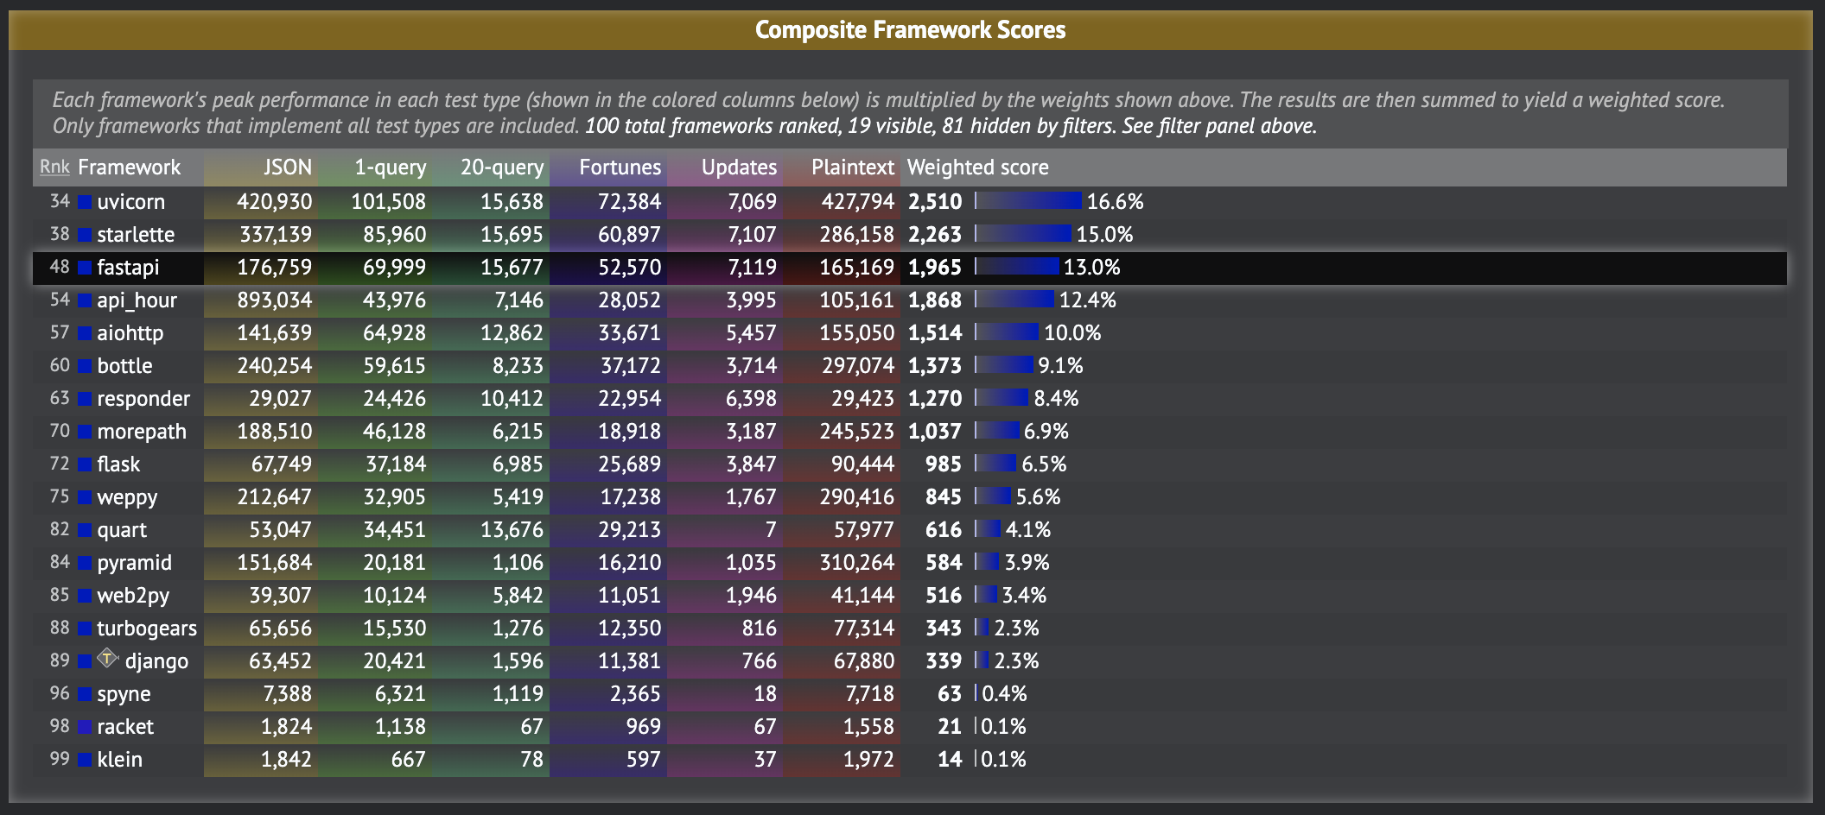The height and width of the screenshot is (815, 1825).
Task: Click the blue square icon beside quart
Action: [85, 530]
